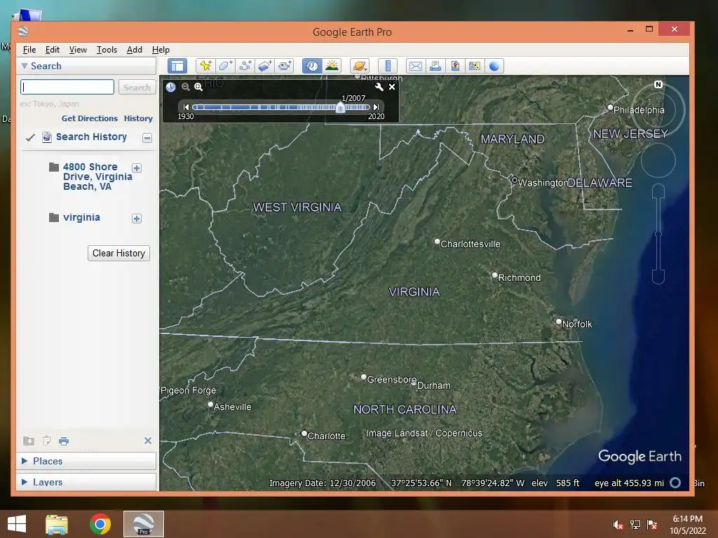Image resolution: width=718 pixels, height=538 pixels.
Task: Zoom in the time slider range
Action: coord(198,87)
